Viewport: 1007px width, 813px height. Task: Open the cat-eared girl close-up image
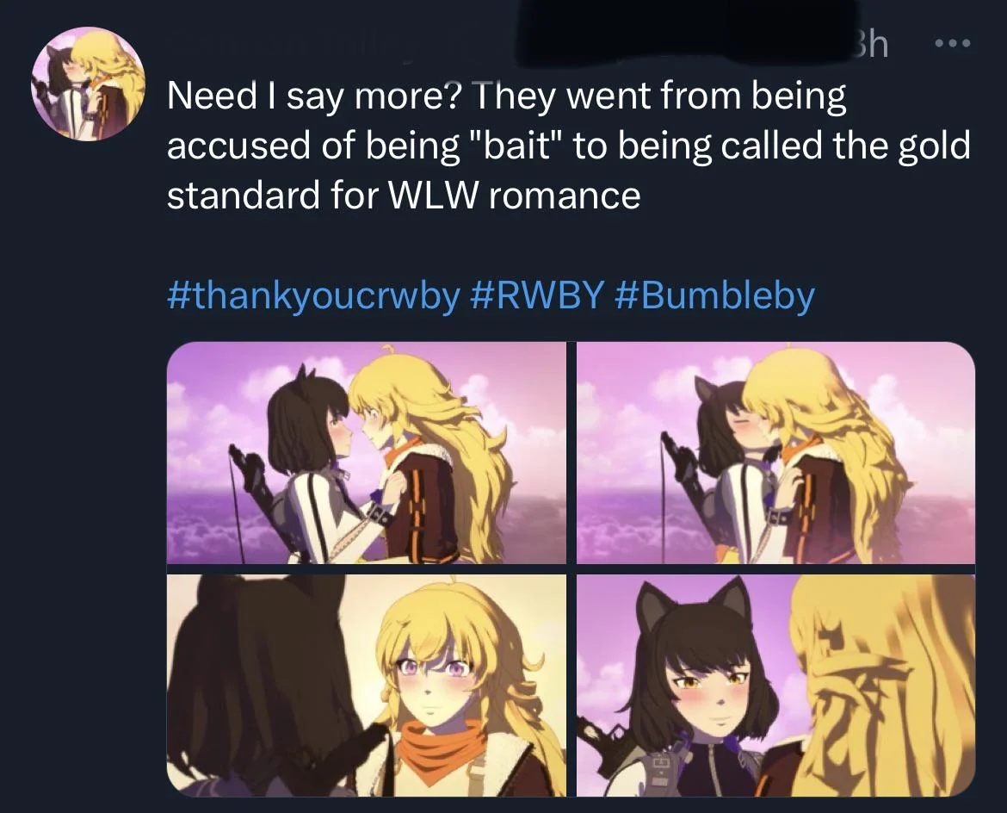(x=775, y=685)
